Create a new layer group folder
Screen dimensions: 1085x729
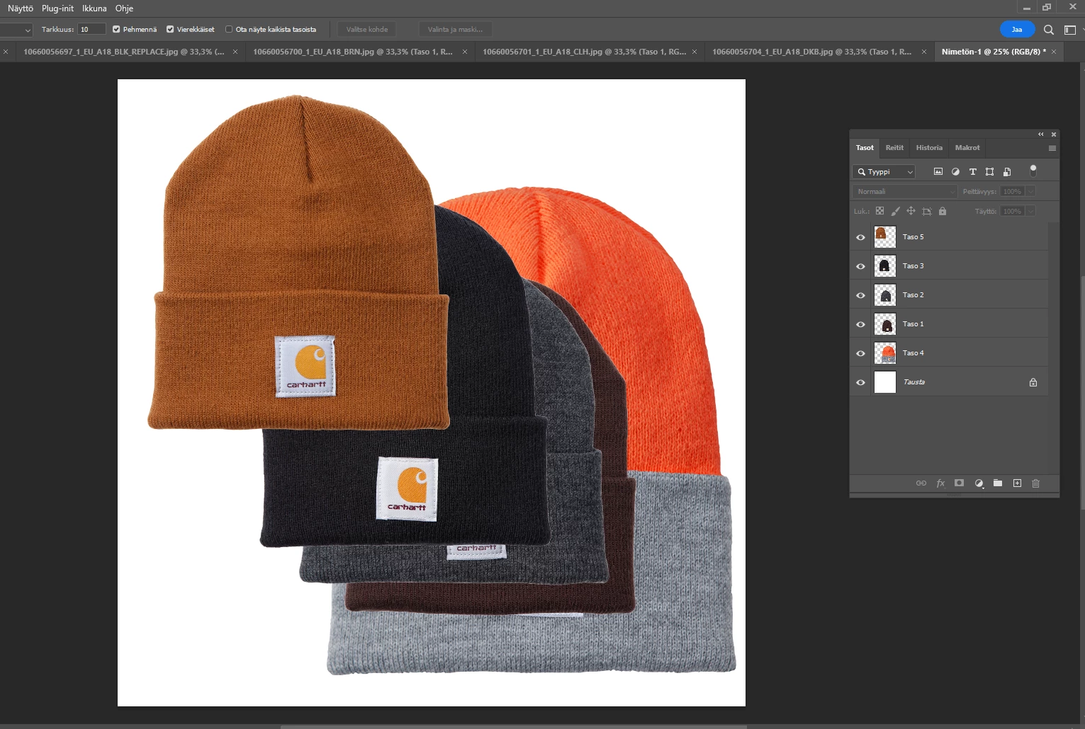coord(998,483)
